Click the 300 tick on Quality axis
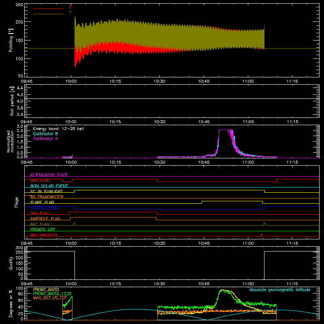This screenshot has width=324, height=324. [x=19, y=247]
